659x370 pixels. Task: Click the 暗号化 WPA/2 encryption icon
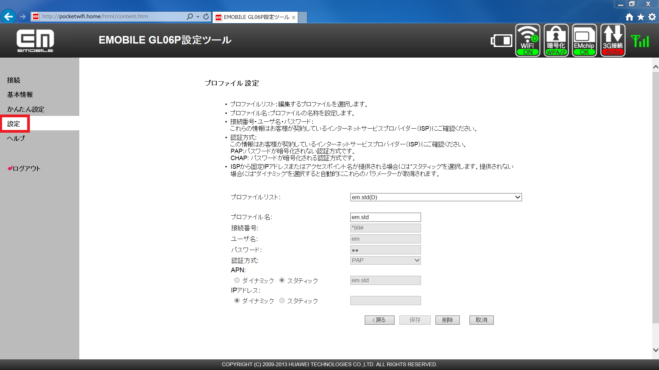(x=556, y=40)
